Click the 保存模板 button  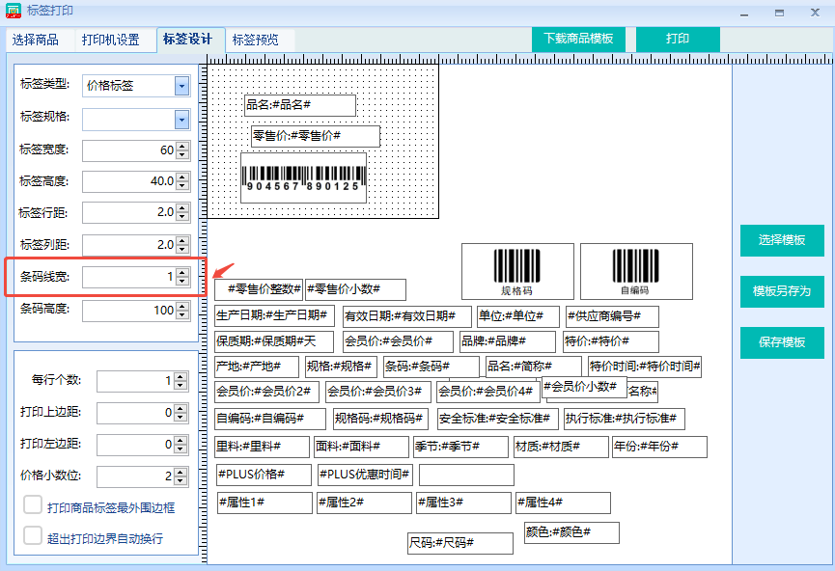(x=782, y=342)
